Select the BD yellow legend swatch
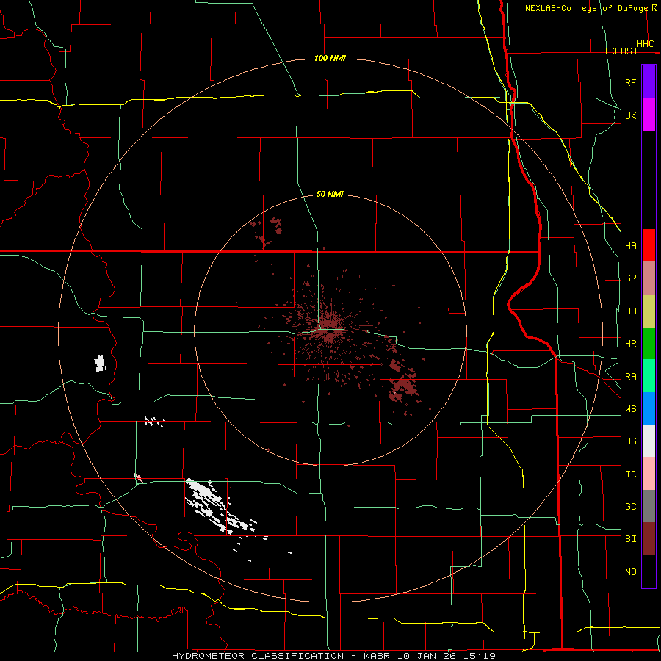661x661 pixels. 649,311
